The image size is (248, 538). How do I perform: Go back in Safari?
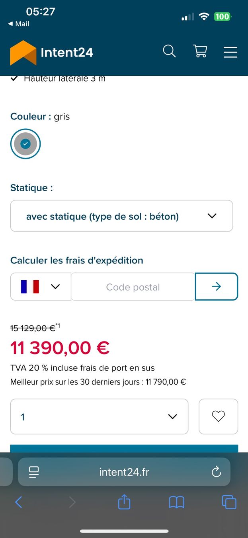coord(18,502)
